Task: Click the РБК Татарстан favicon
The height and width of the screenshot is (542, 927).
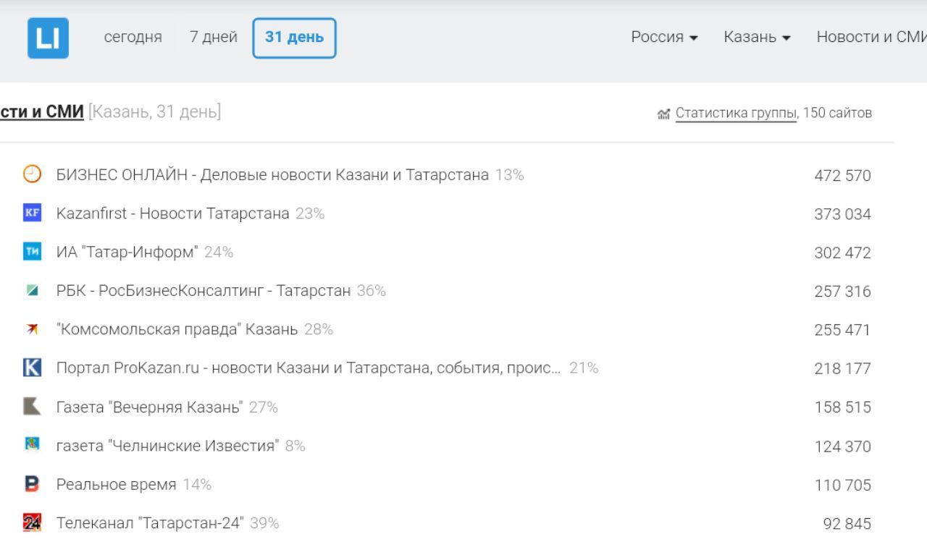Action: (x=33, y=290)
